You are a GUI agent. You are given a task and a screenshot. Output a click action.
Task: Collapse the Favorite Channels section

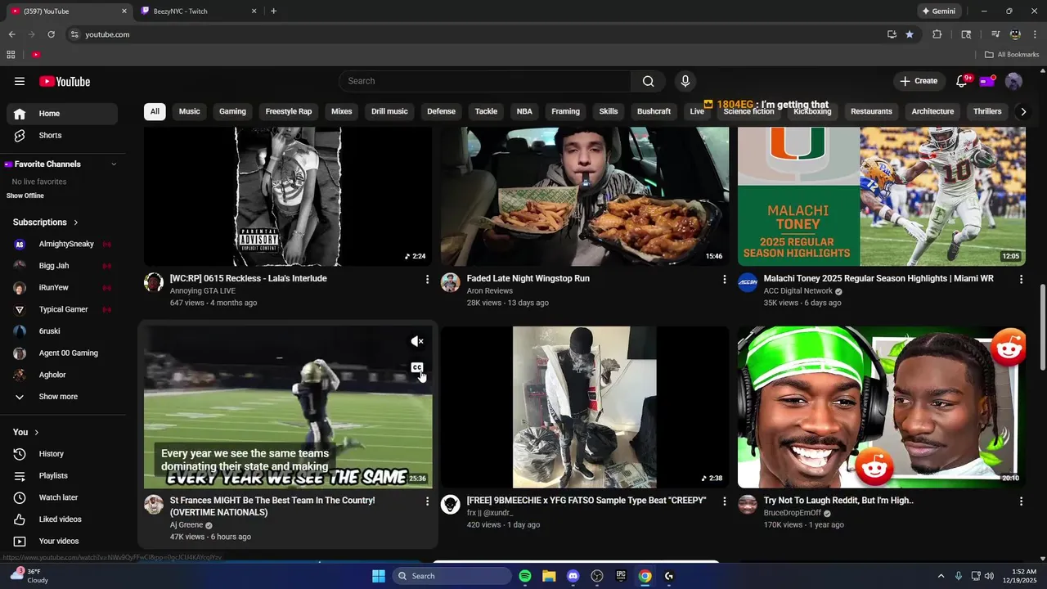coord(114,164)
